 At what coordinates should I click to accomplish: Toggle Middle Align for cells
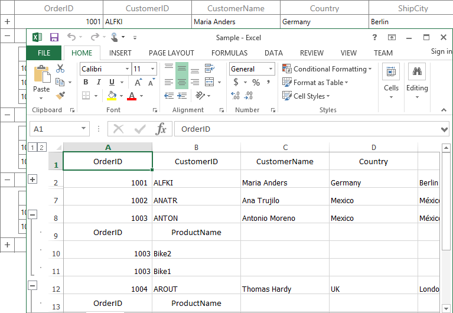tap(182, 69)
